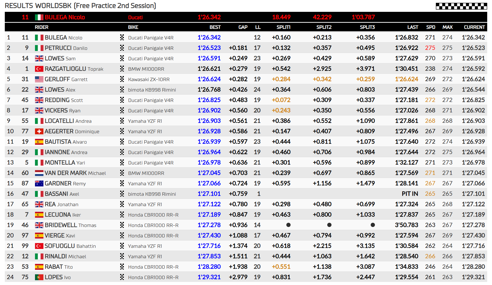Click the Dutch flag beside VAN DER MARK

(x=39, y=173)
